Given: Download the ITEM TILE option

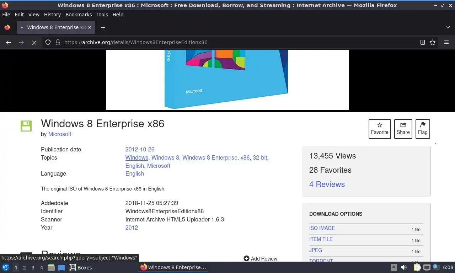Looking at the screenshot, I should 321,239.
